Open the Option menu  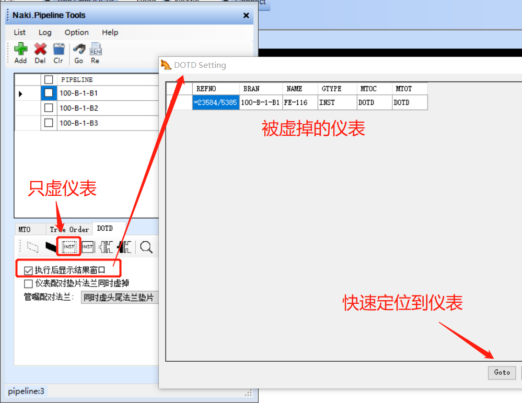pyautogui.click(x=76, y=32)
